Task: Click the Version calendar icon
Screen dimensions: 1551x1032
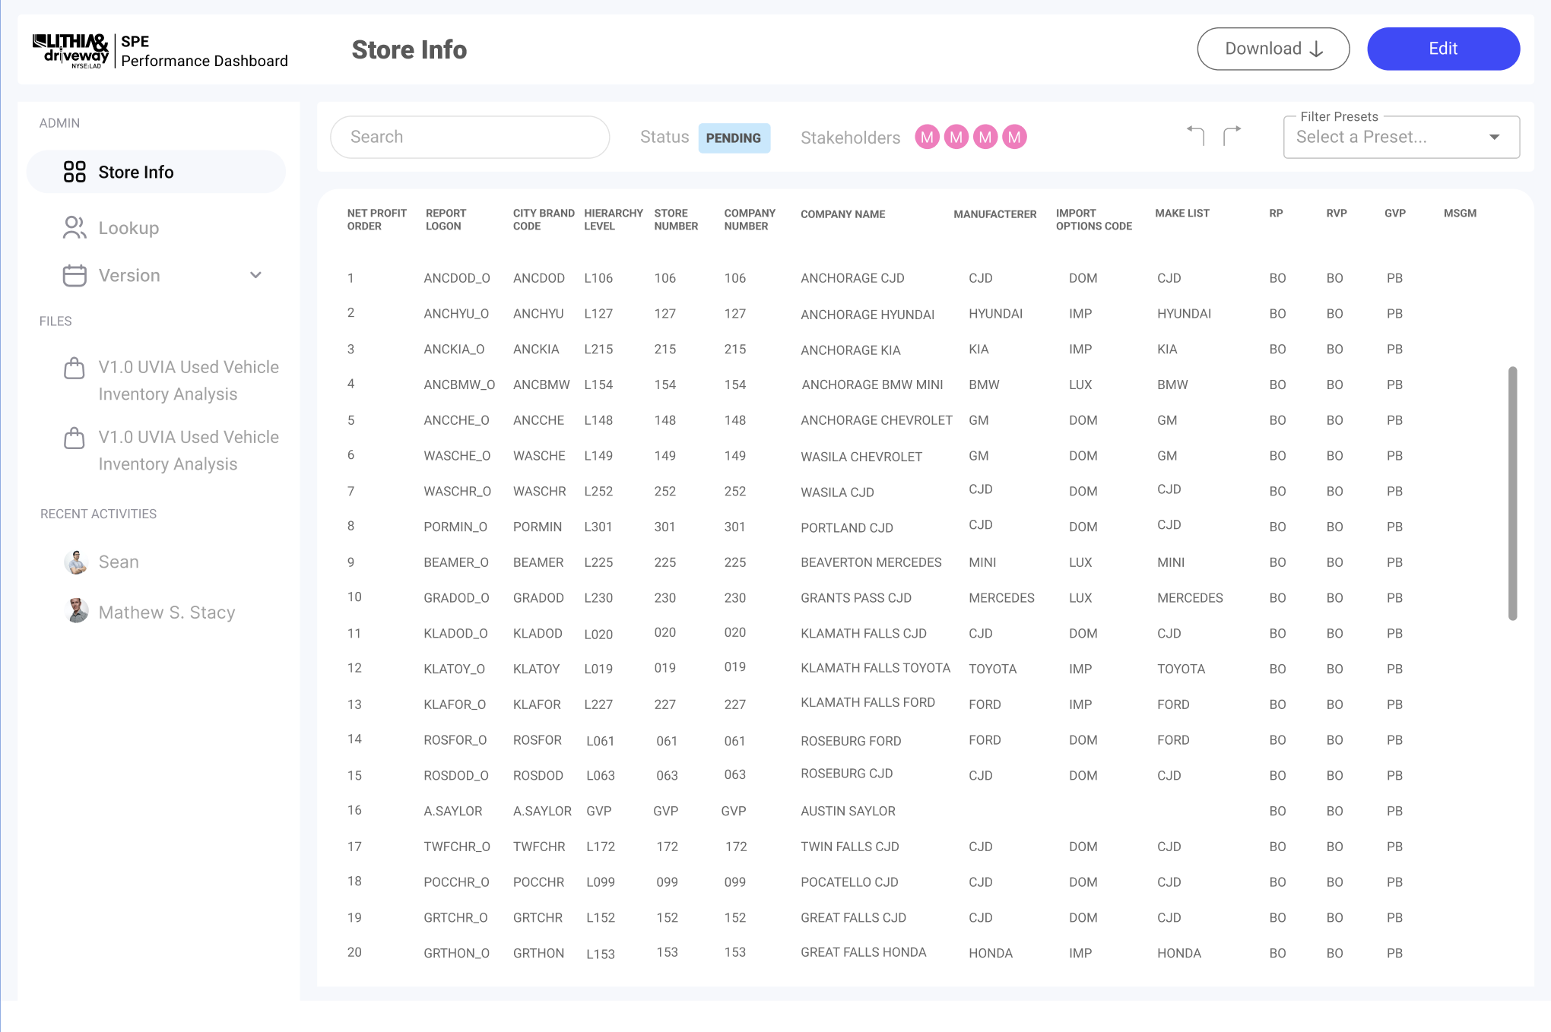Action: click(75, 275)
